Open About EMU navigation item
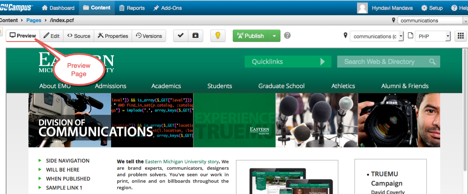Image resolution: width=468 pixels, height=194 pixels. click(55, 86)
